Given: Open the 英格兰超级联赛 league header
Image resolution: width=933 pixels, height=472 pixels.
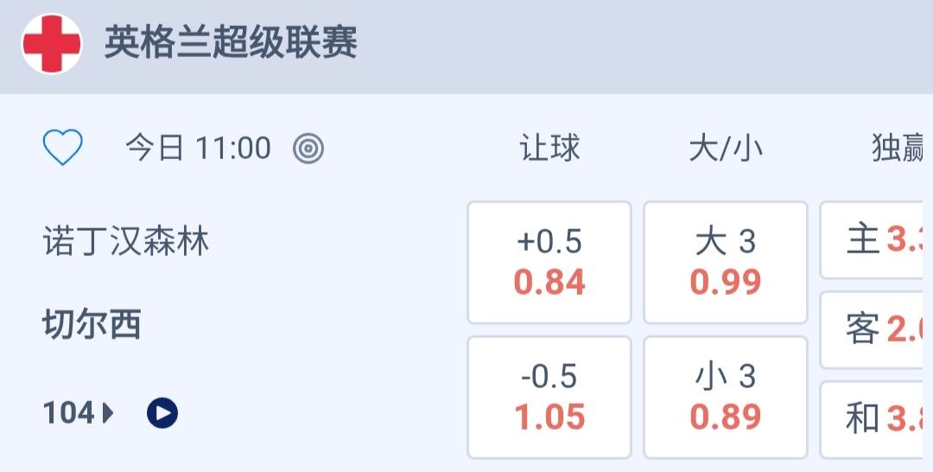Looking at the screenshot, I should point(231,43).
